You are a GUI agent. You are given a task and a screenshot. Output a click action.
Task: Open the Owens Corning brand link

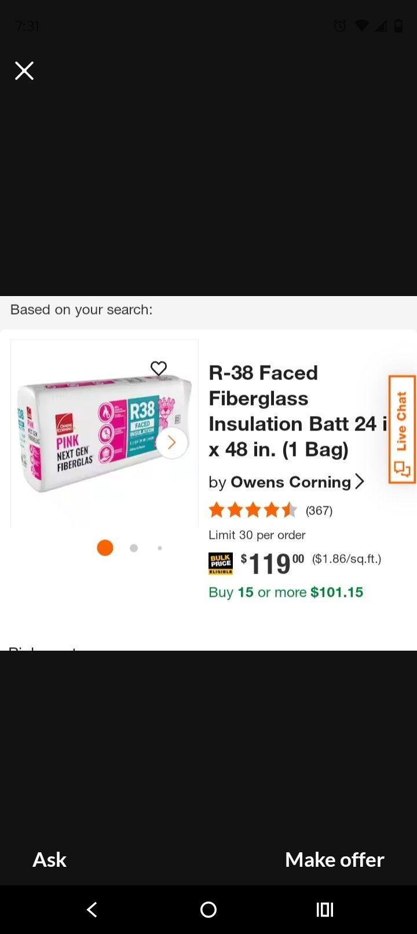(x=290, y=482)
